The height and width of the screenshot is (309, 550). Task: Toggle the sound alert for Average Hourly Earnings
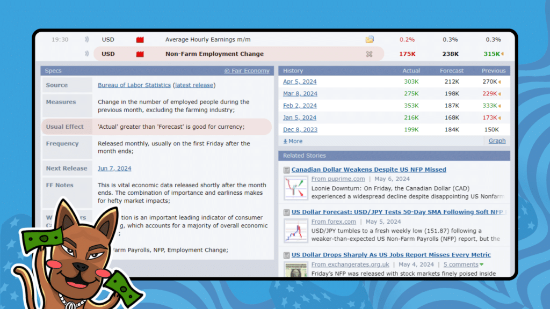87,39
